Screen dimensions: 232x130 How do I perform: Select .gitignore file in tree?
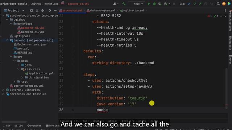(20, 36)
